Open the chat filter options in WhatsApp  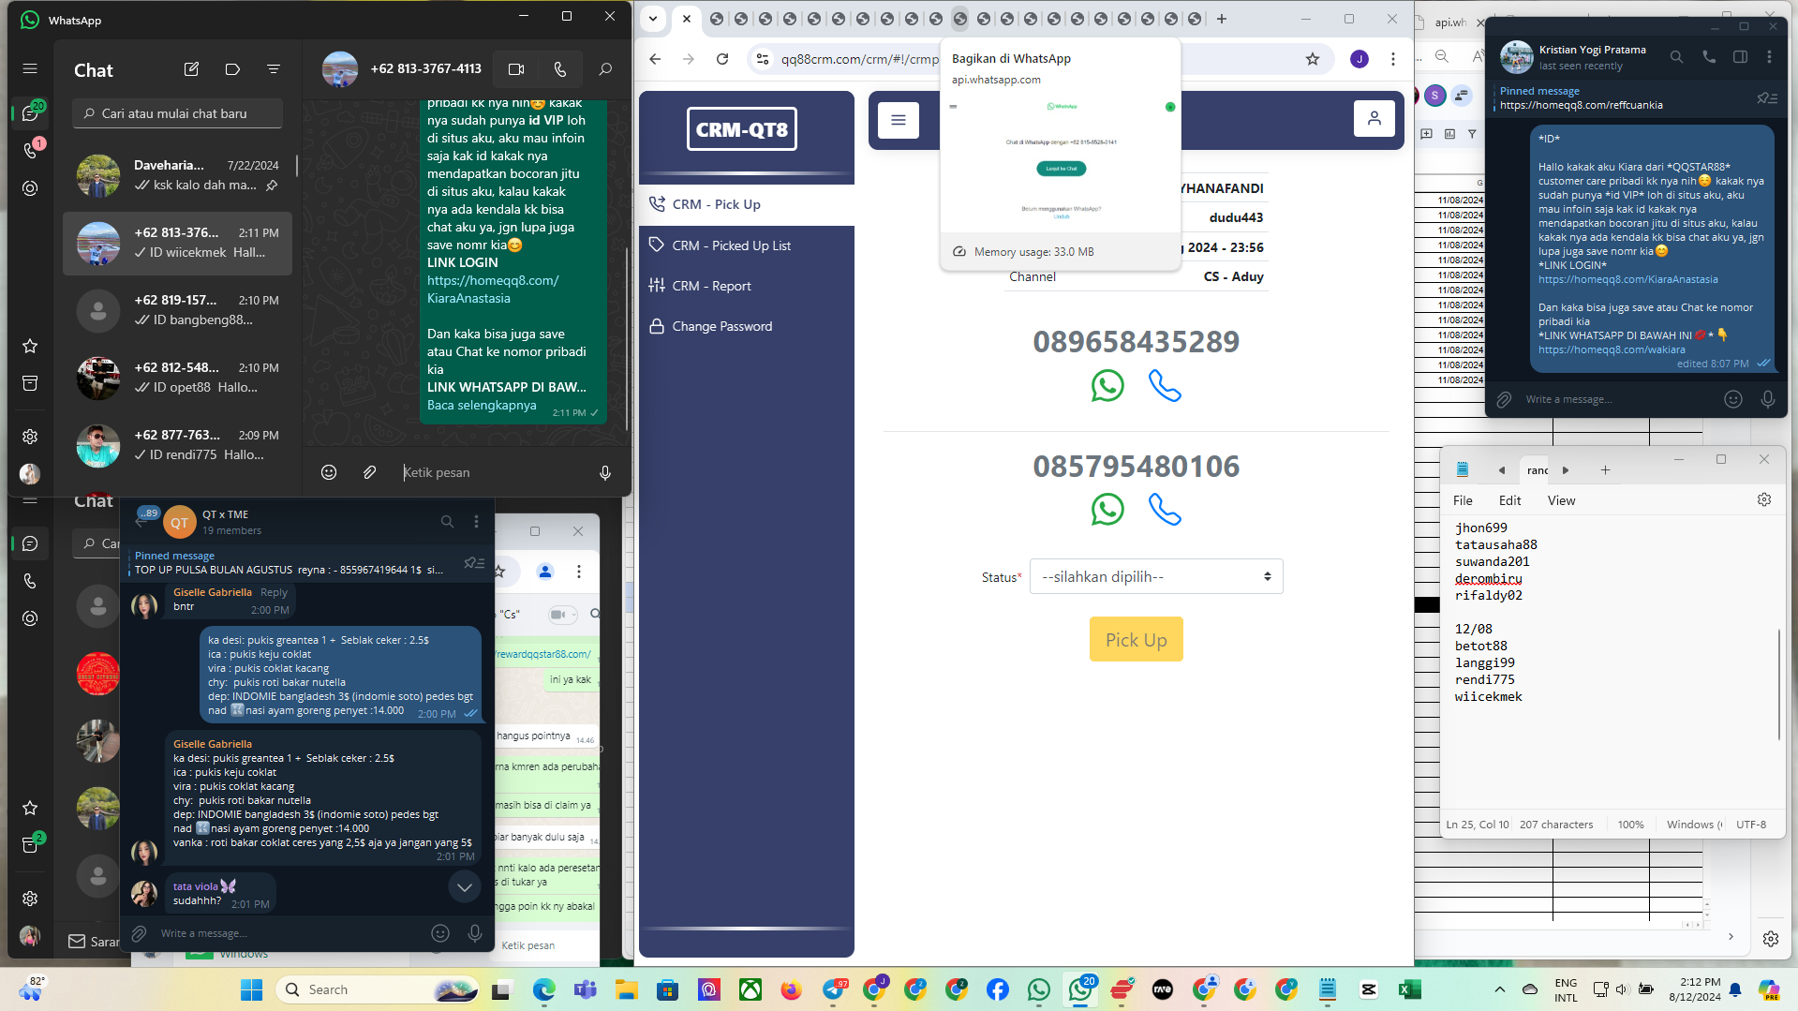click(x=274, y=69)
